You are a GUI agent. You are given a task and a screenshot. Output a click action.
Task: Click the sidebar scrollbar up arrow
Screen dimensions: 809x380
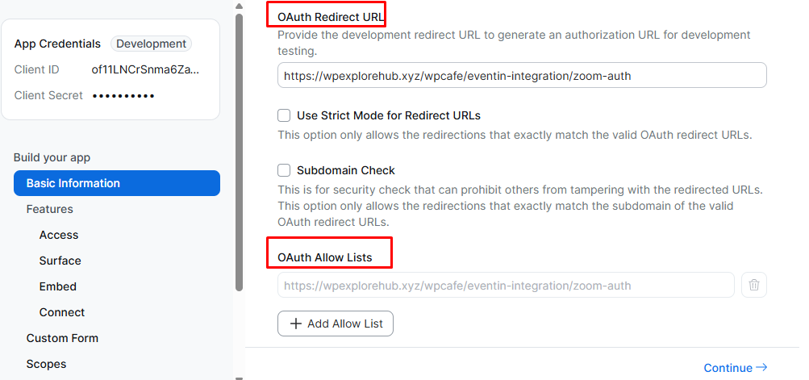[x=239, y=6]
